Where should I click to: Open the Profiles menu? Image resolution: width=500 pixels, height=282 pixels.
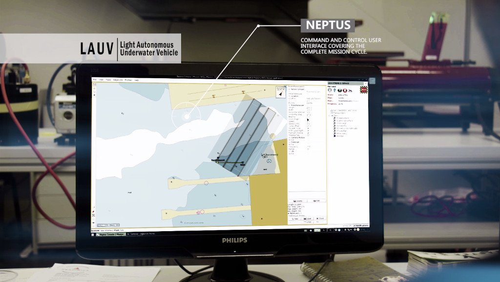click(128, 80)
